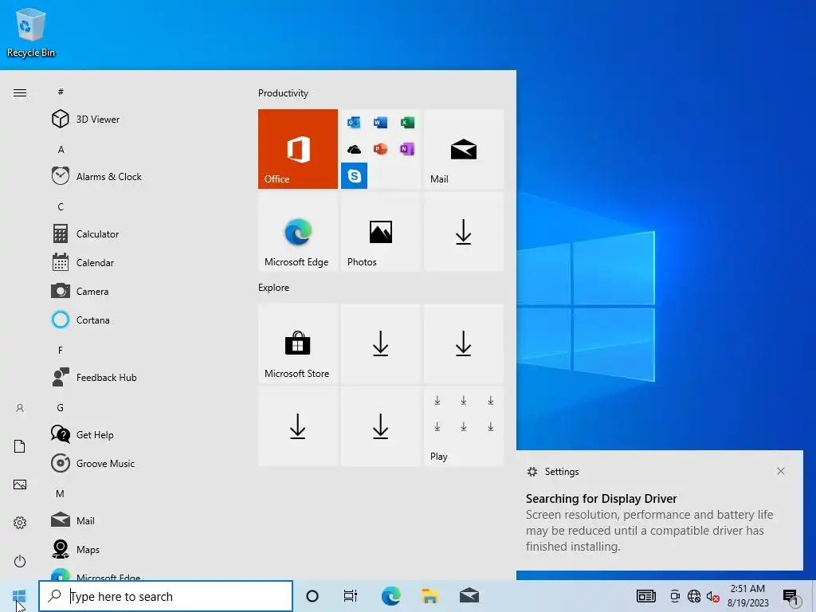Click the Searching for Display Driver notification
Image resolution: width=816 pixels, height=612 pixels.
tap(659, 511)
